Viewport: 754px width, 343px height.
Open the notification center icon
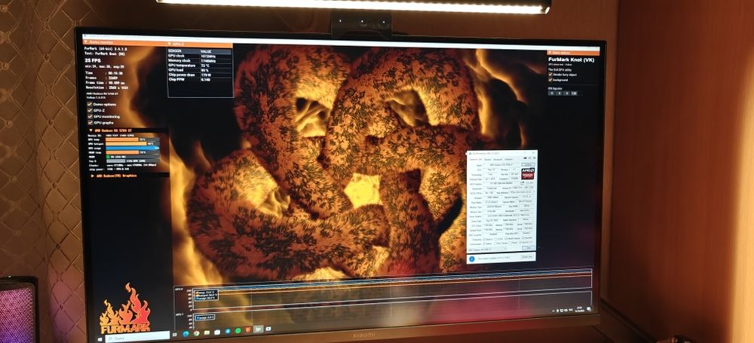point(589,309)
